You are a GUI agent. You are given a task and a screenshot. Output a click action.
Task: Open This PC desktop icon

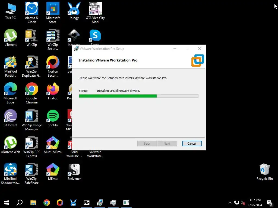point(11,11)
